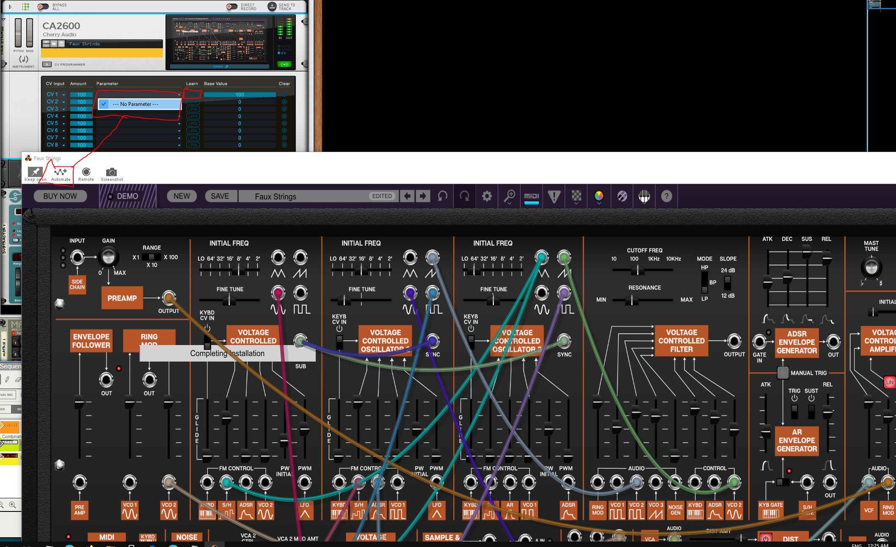896x547 pixels.
Task: Toggle the filter Mode HP/BP/LP switch
Action: (x=704, y=282)
